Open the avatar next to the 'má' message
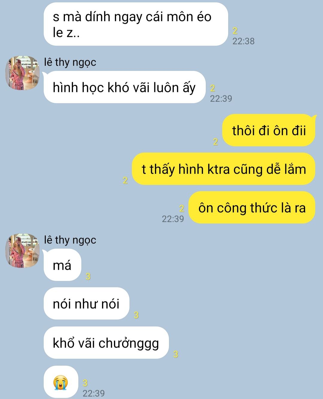 click(22, 251)
